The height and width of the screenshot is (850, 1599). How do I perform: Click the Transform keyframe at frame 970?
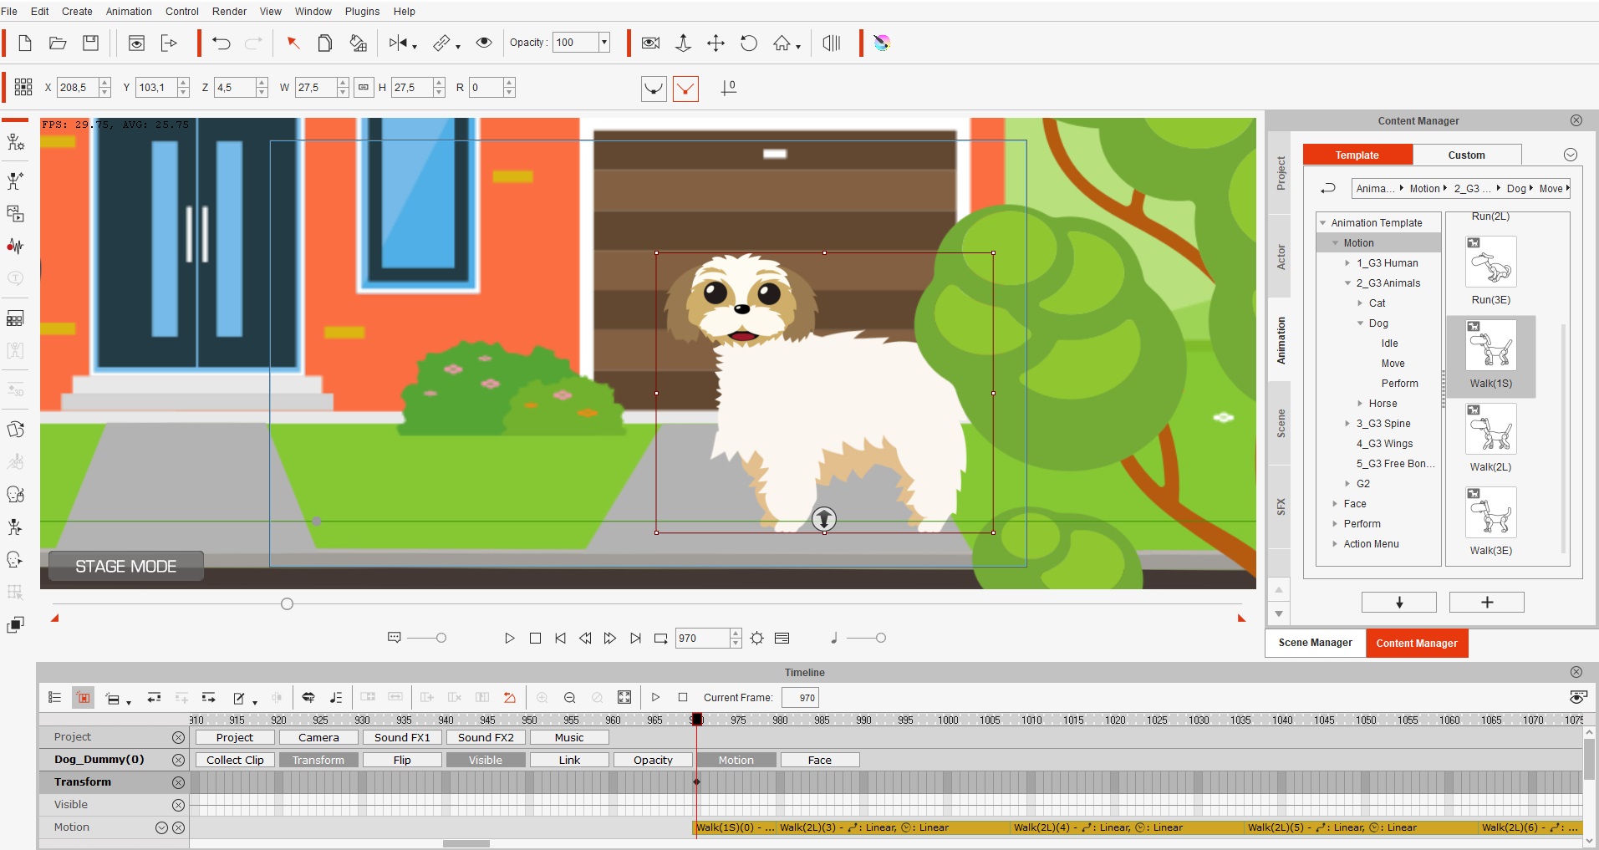point(696,782)
